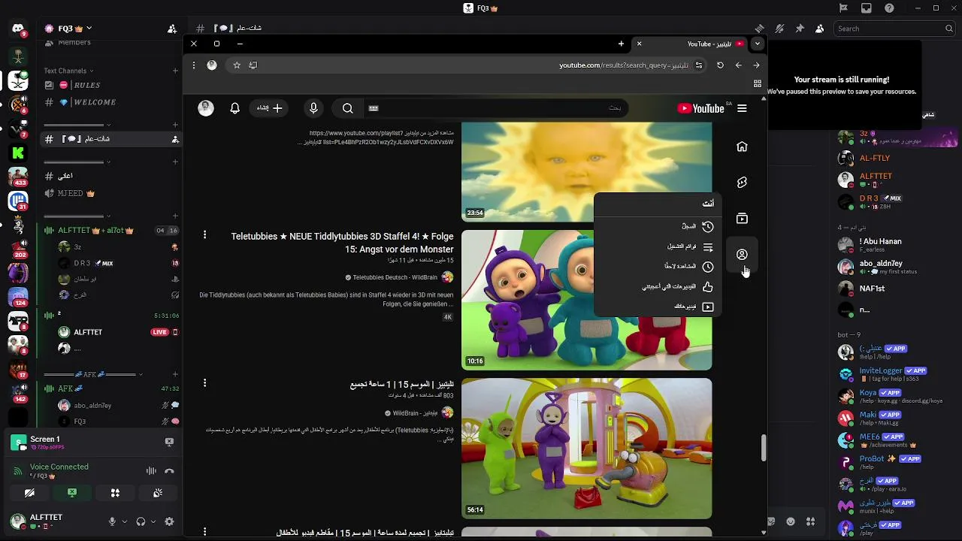Screen dimensions: 962x541
Task: Open YouTube Subscriptions icon in sidebar
Action: point(742,219)
